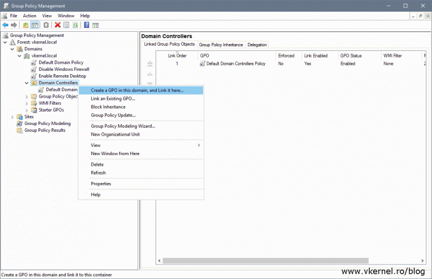
Task: Collapse the Domains tree node
Action: point(12,49)
